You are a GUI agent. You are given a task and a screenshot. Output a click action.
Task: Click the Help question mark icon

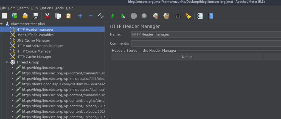(210, 16)
